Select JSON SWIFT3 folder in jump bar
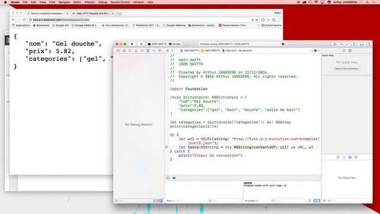Screen dimensions: 380x214 coord(210,51)
